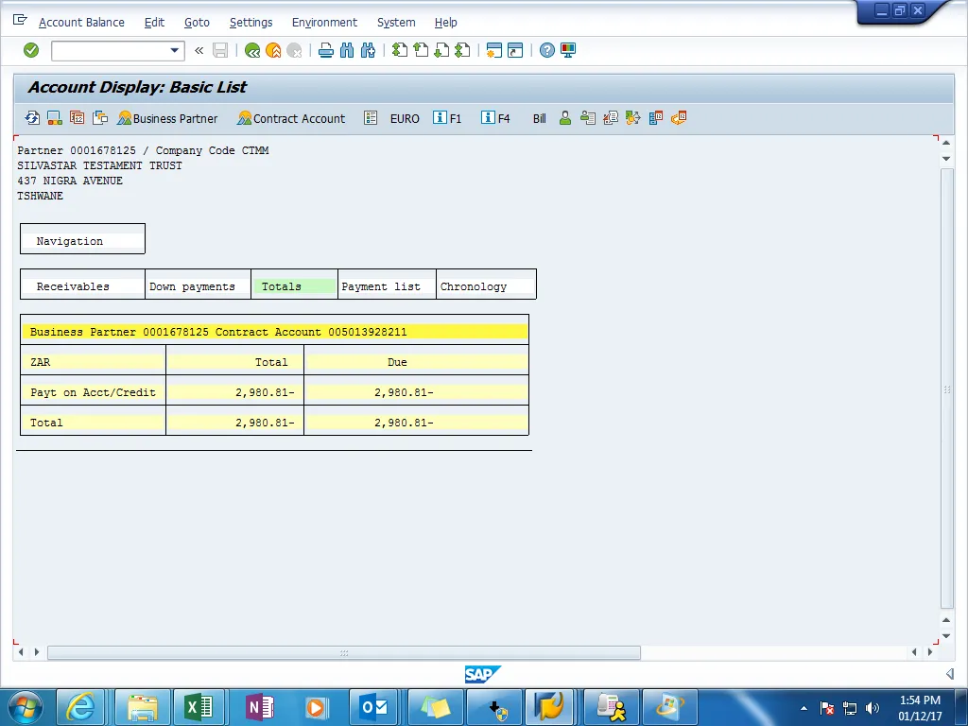Expand the command field with double chevron

coord(199,51)
